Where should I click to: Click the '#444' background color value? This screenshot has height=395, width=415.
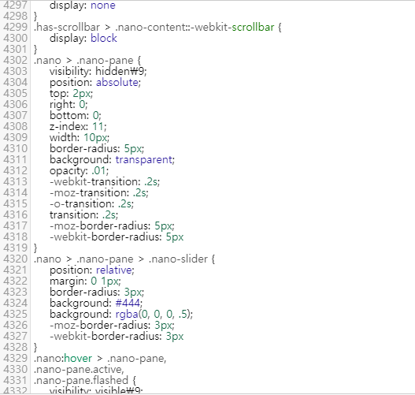128,304
